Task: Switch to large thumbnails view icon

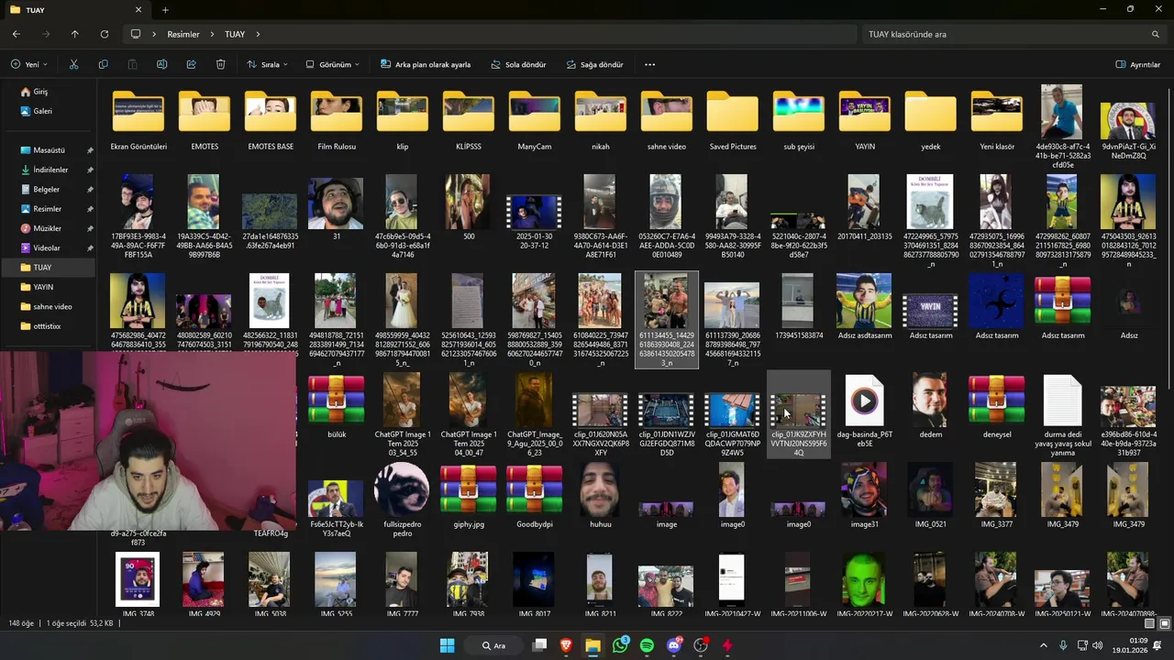Action: coord(1165,623)
